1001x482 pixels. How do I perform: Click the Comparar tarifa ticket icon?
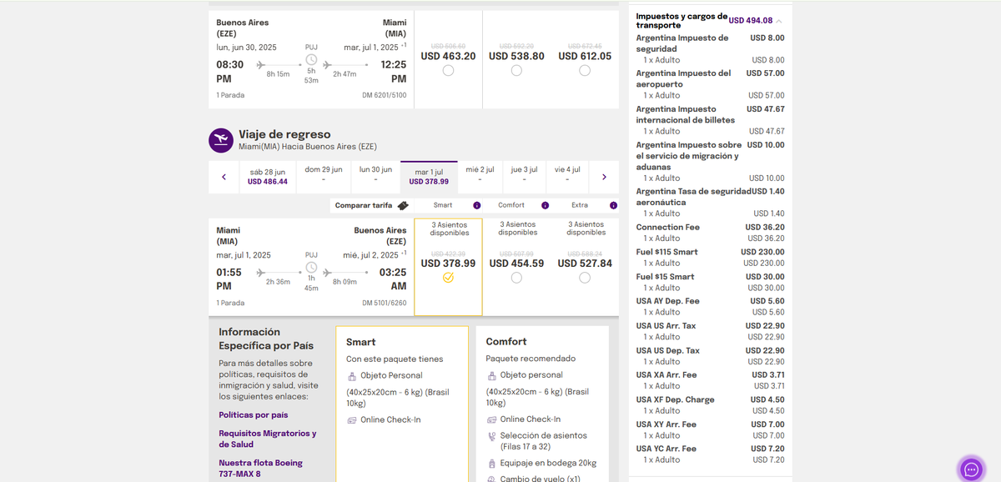[403, 205]
